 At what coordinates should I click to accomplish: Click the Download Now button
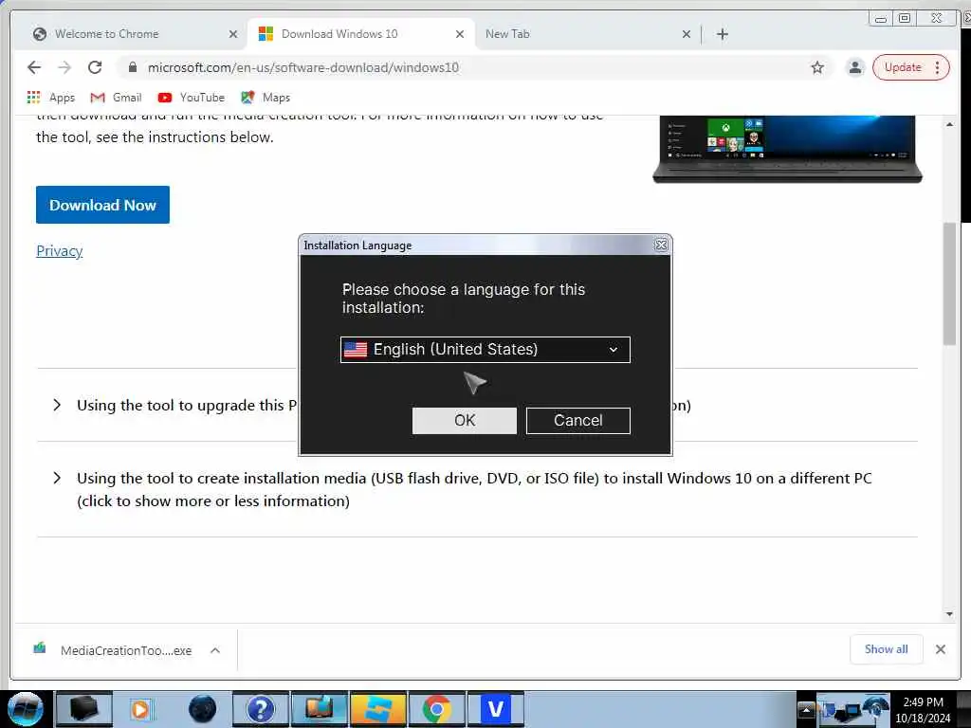point(102,205)
